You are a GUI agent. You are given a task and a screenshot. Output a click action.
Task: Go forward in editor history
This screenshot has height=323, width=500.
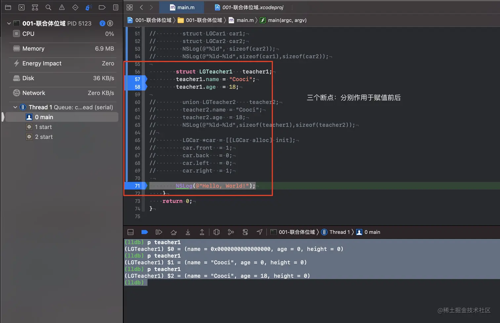151,7
